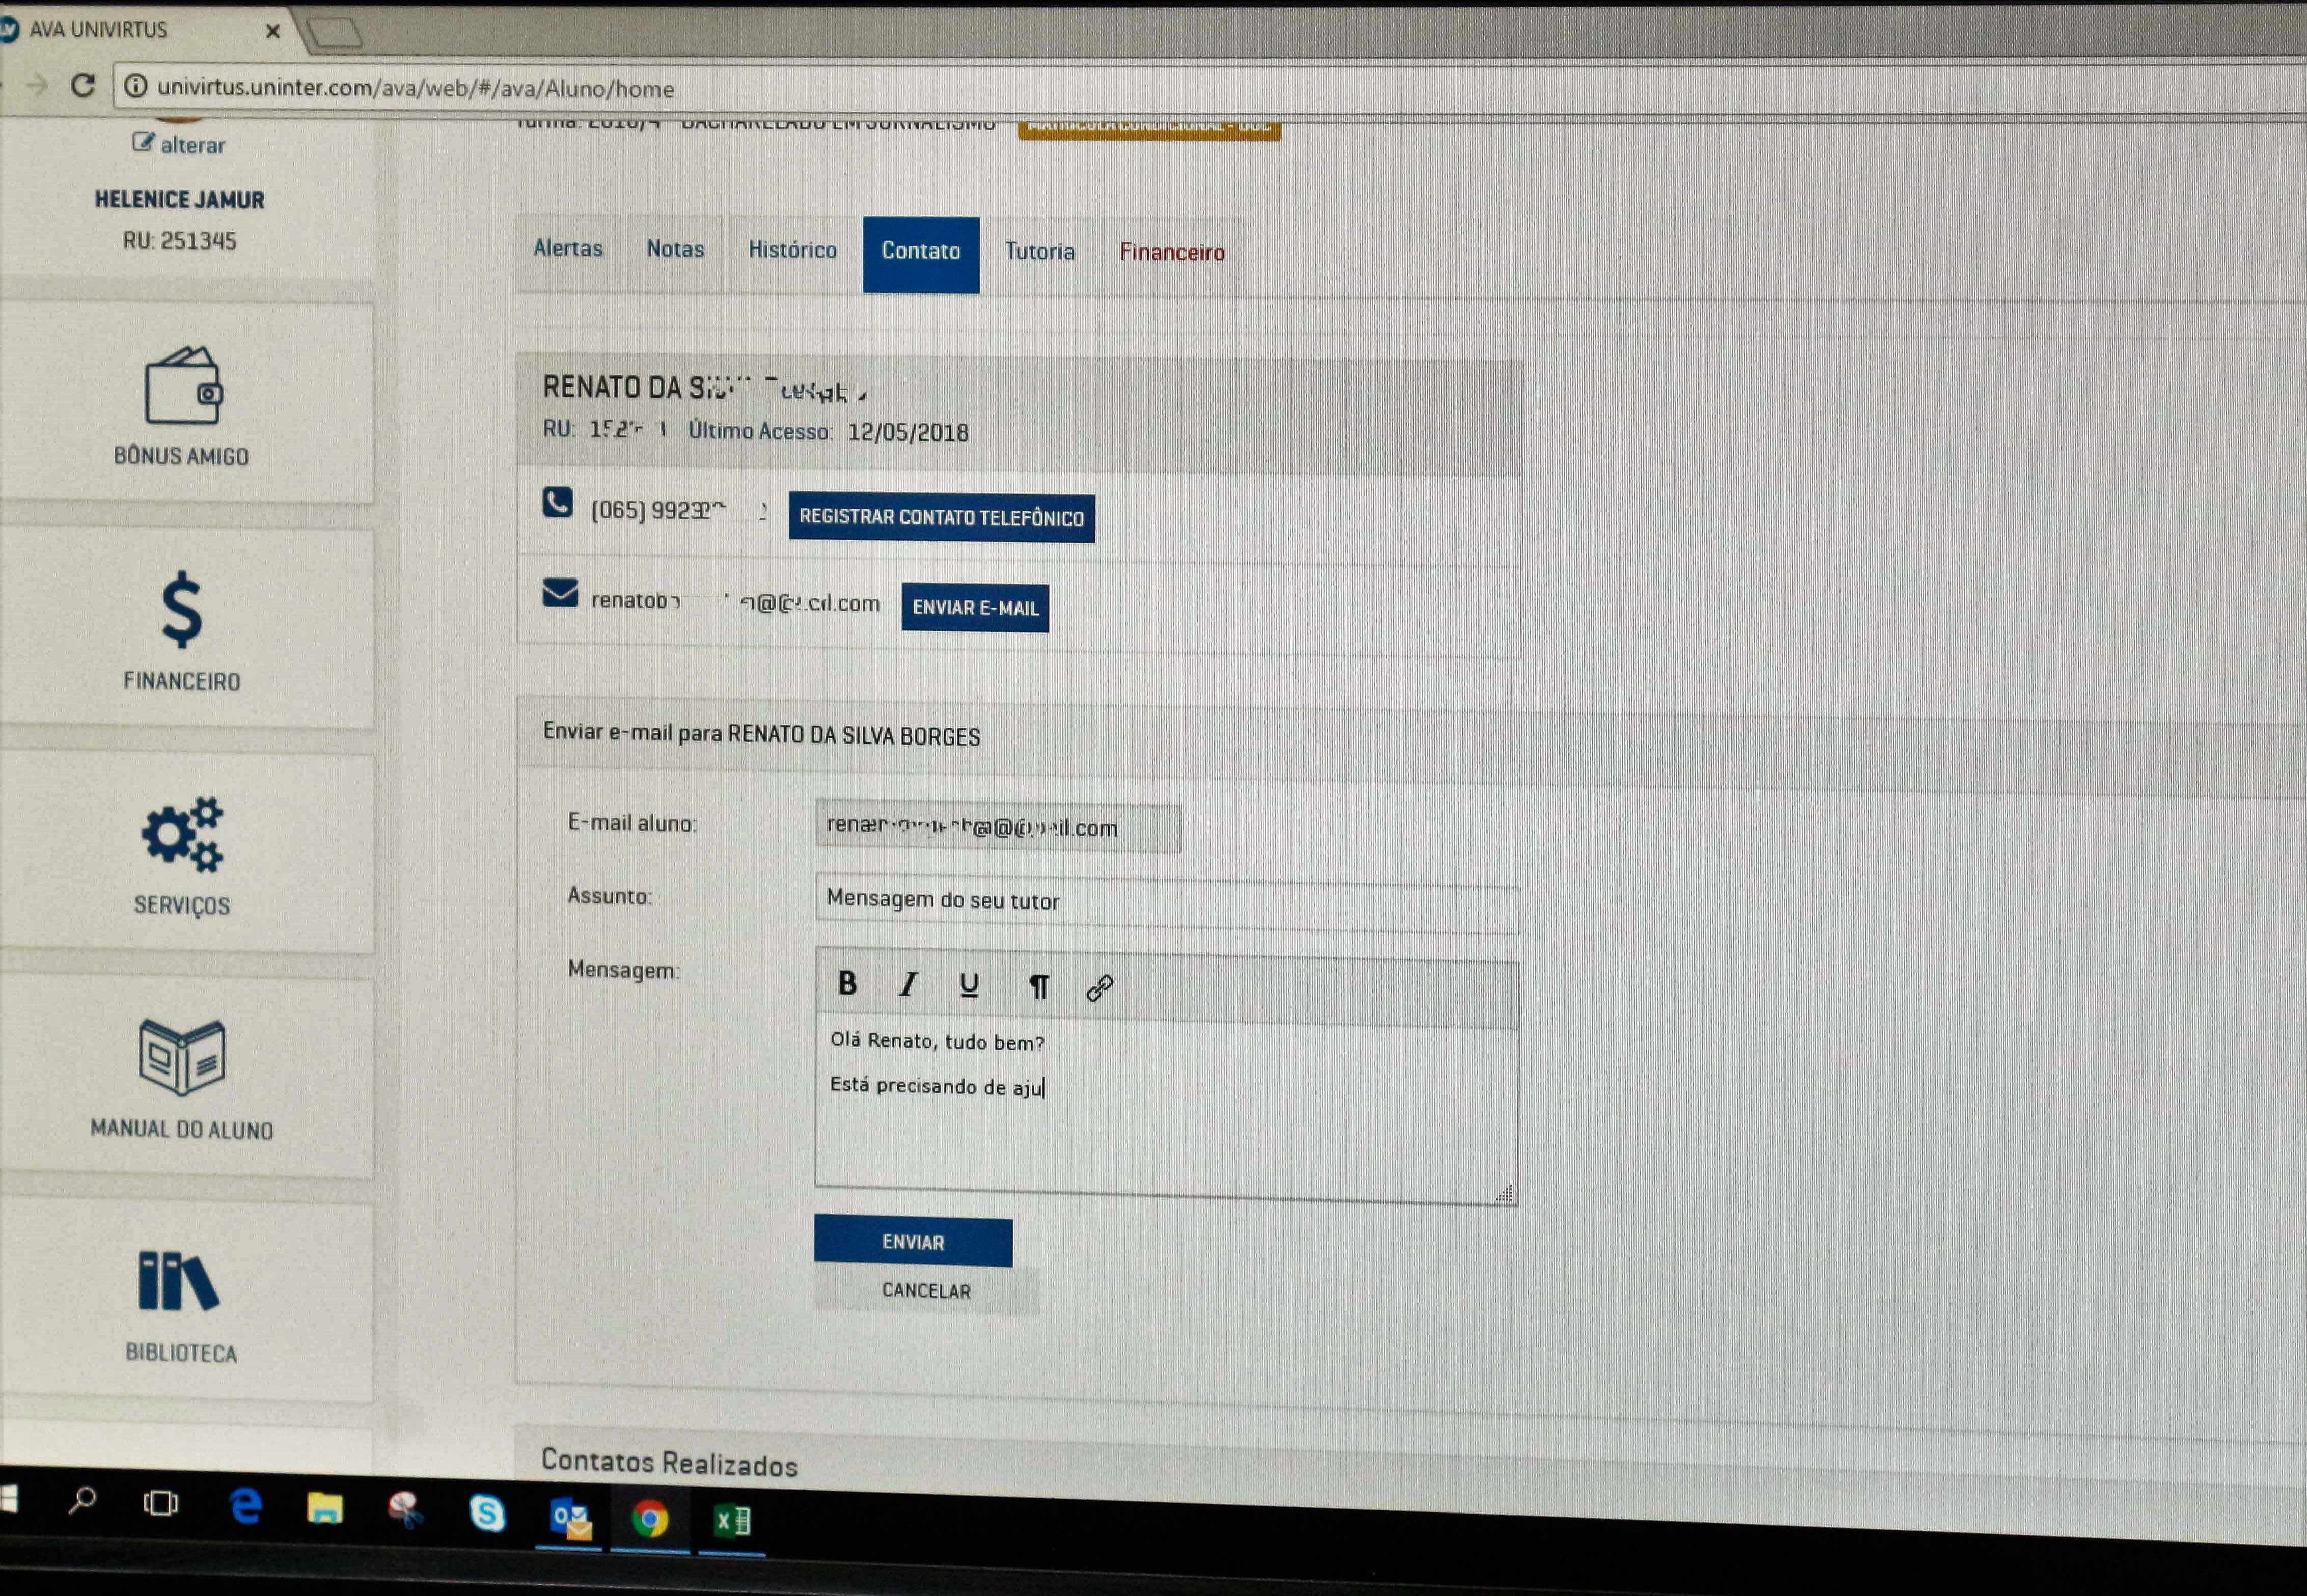Open Skype from the taskbar
Screen dimensions: 2307x1596
point(487,1513)
